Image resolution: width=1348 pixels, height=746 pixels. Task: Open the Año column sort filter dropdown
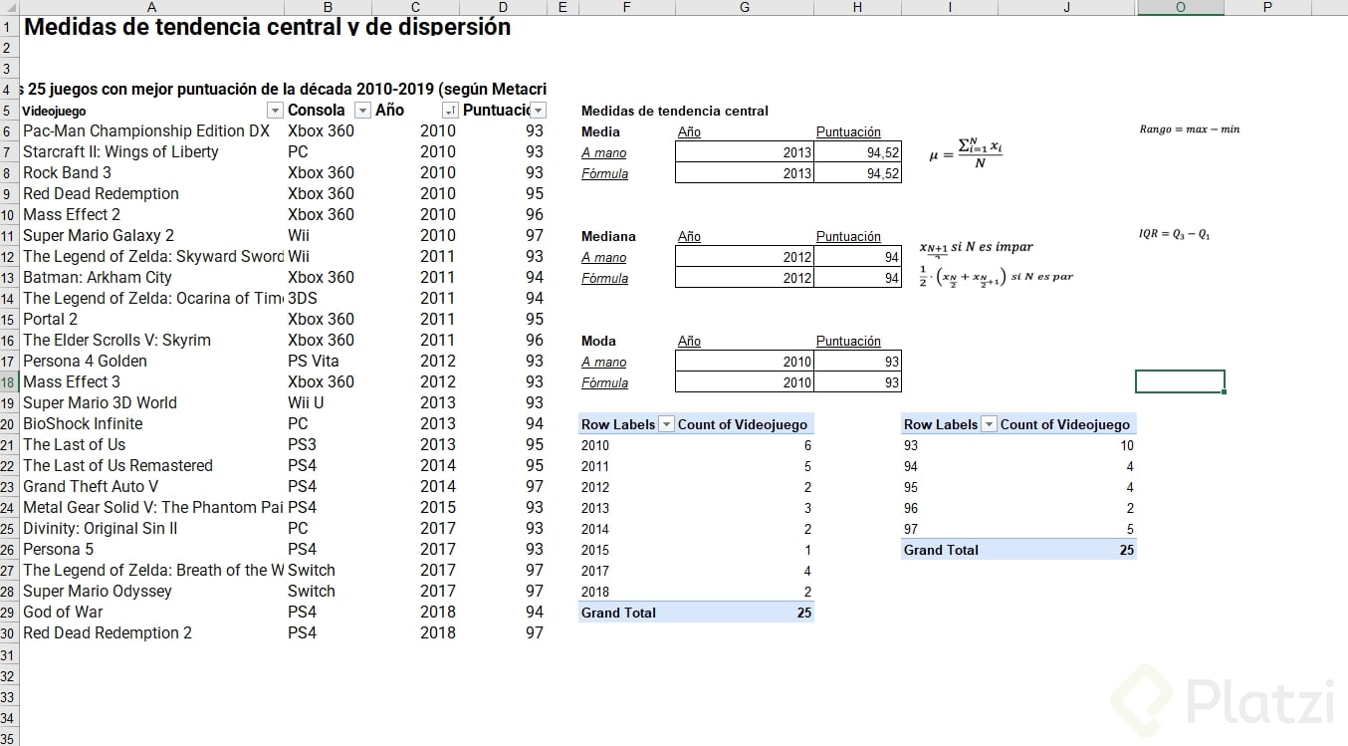(x=450, y=111)
